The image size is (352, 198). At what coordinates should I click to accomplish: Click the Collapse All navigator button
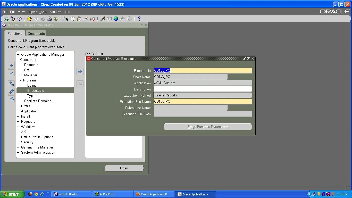pyautogui.click(x=11, y=98)
